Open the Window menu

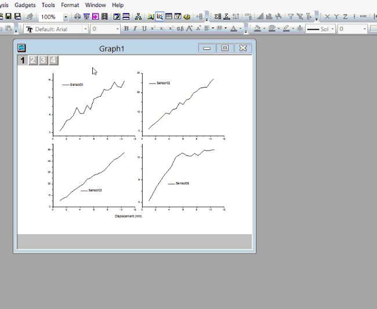(x=96, y=5)
